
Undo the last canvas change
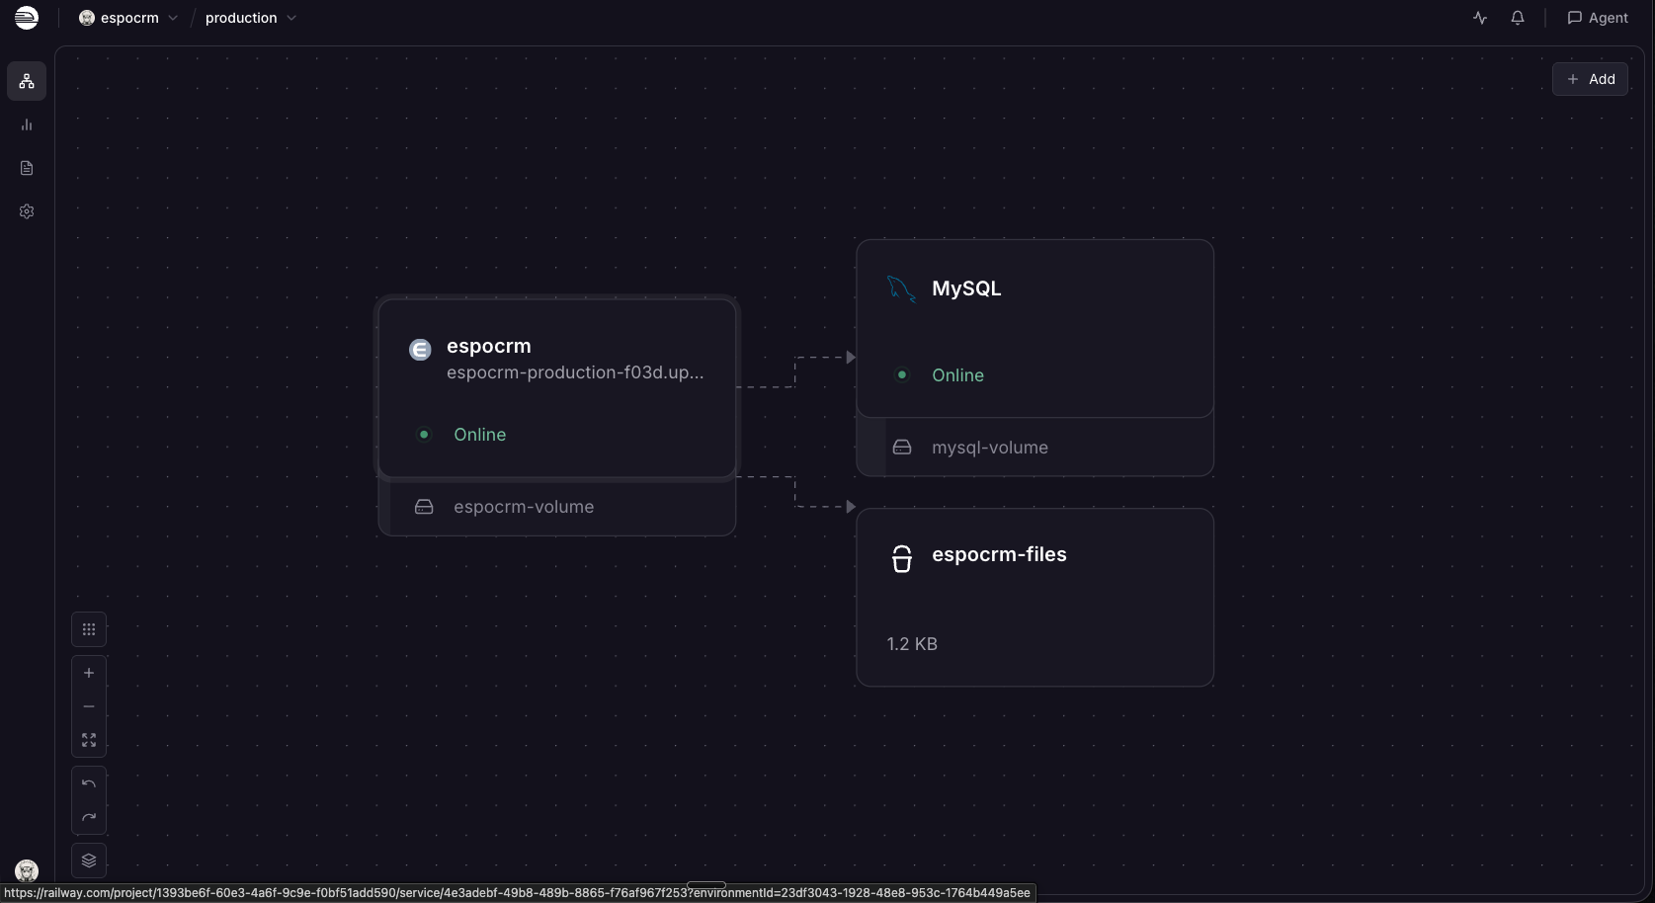click(x=89, y=783)
